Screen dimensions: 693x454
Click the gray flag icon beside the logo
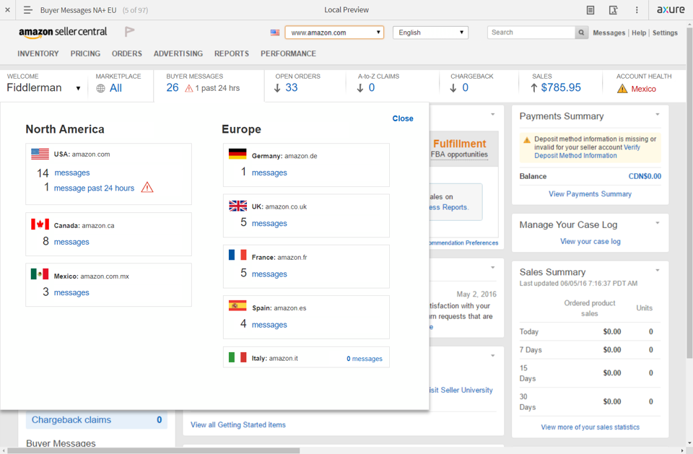click(129, 31)
